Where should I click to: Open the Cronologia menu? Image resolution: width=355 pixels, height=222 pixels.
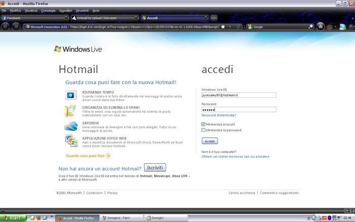tap(48, 11)
